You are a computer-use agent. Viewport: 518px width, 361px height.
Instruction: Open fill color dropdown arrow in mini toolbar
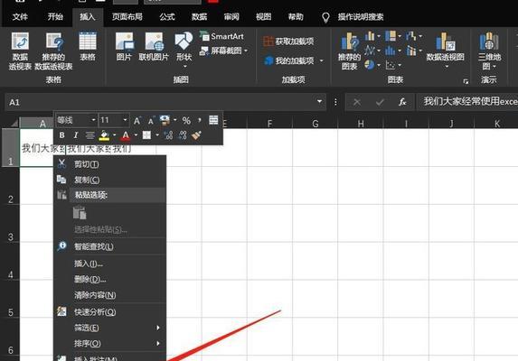[115, 135]
